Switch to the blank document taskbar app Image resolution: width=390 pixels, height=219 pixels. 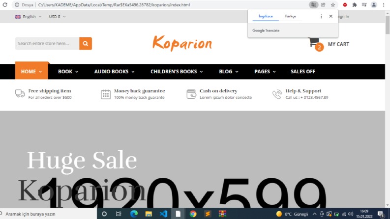point(178,214)
